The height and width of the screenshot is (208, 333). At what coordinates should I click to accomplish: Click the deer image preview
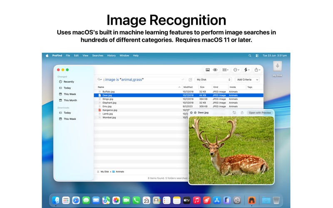(x=231, y=150)
